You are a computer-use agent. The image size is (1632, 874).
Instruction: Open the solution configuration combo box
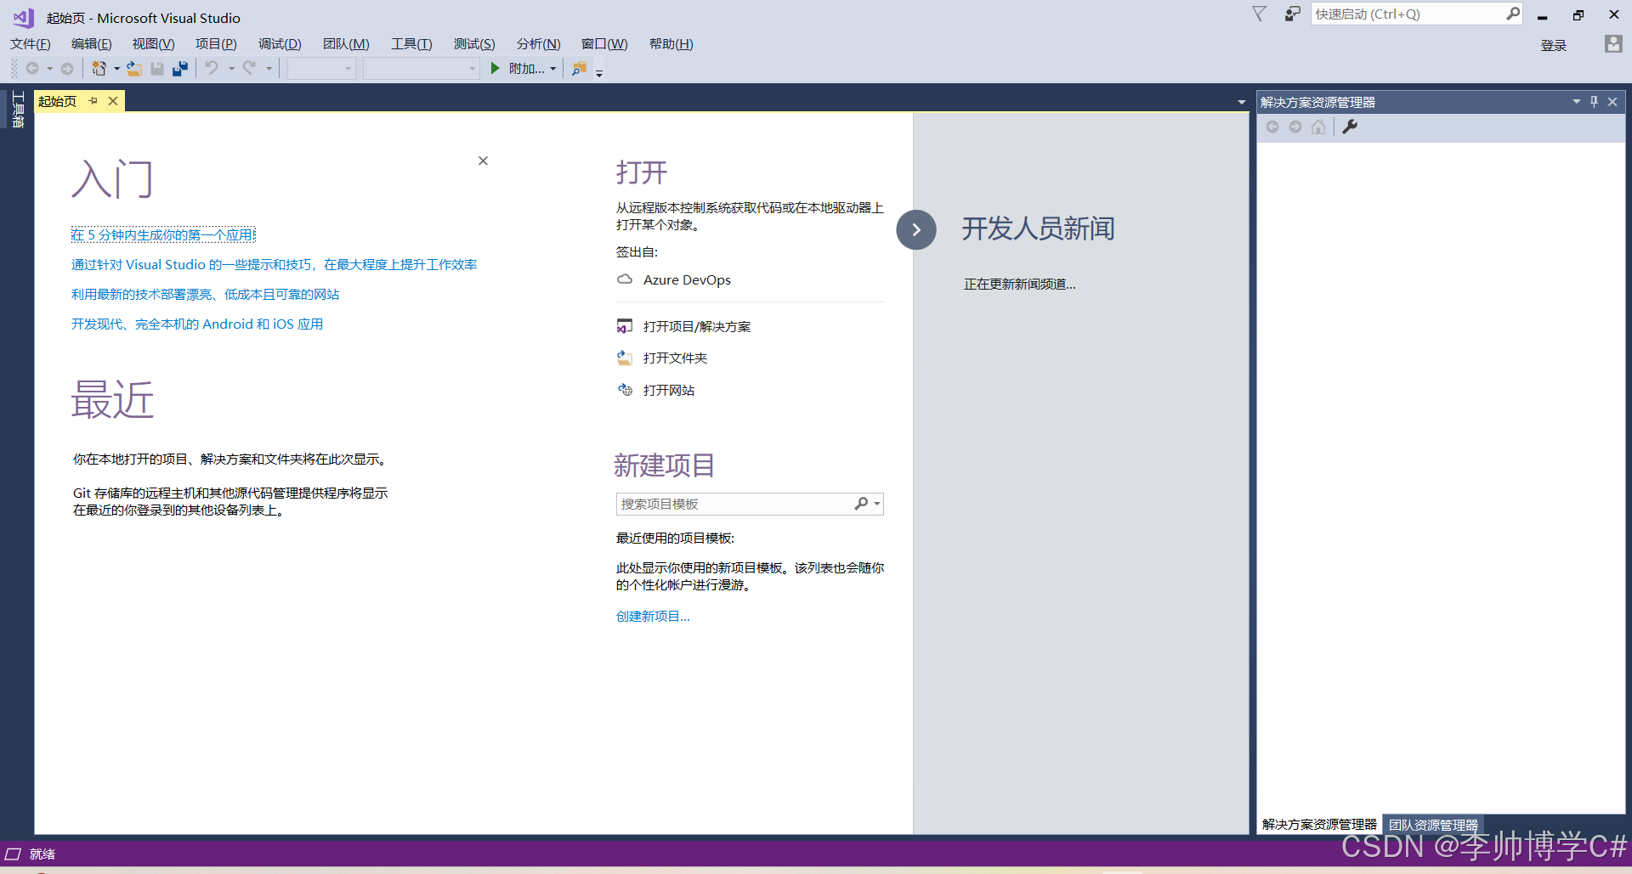point(321,69)
